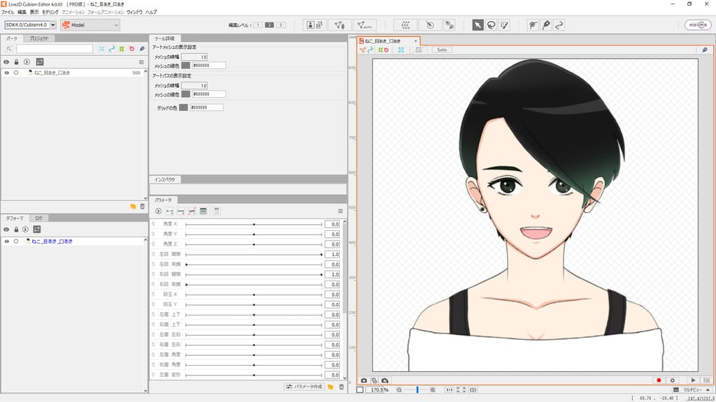Click the nizima button
The image size is (716, 402).
pyautogui.click(x=697, y=25)
